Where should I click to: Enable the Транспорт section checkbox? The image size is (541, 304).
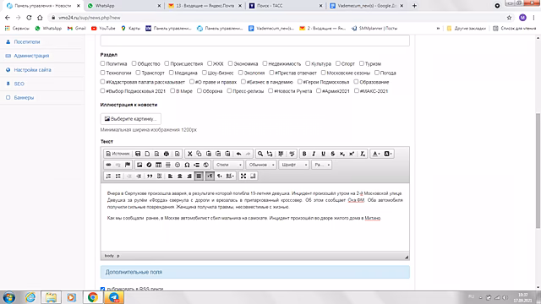click(x=138, y=73)
